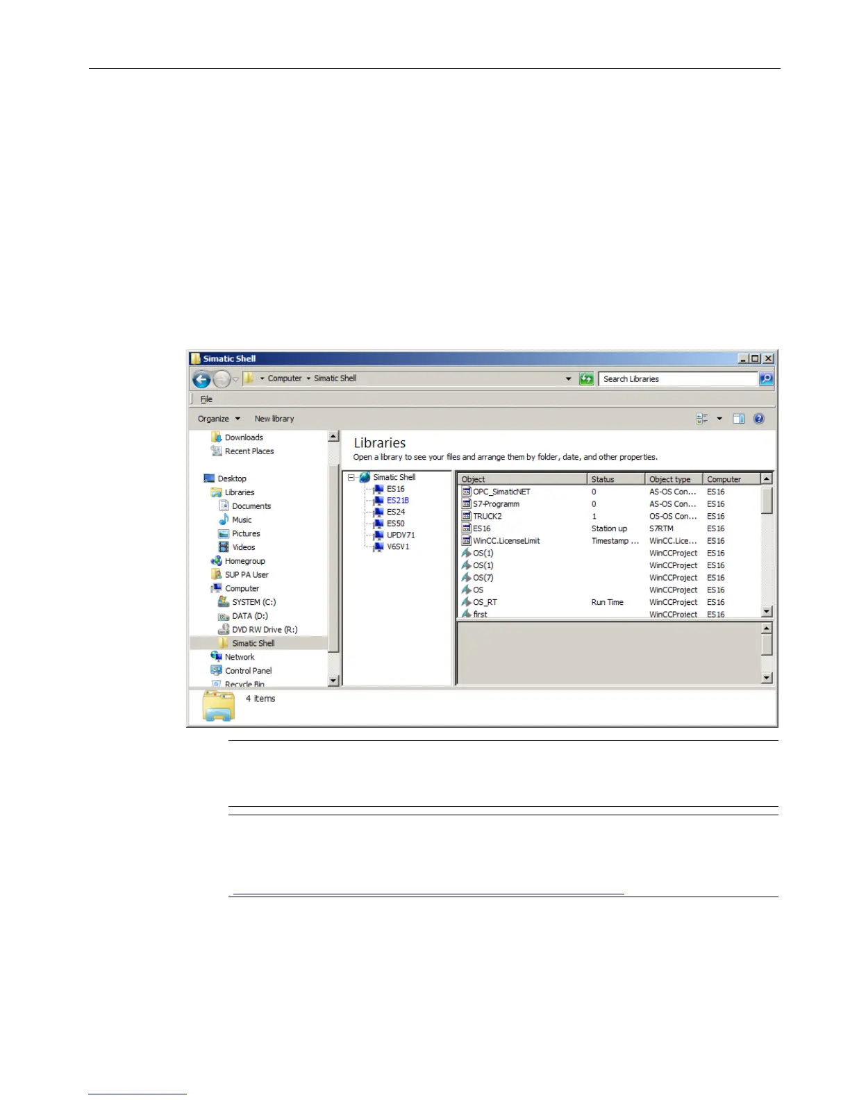Go back with the blue Back arrow
The height and width of the screenshot is (1100, 850).
pyautogui.click(x=201, y=379)
